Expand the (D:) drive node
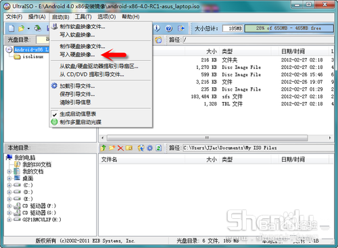 9,192
